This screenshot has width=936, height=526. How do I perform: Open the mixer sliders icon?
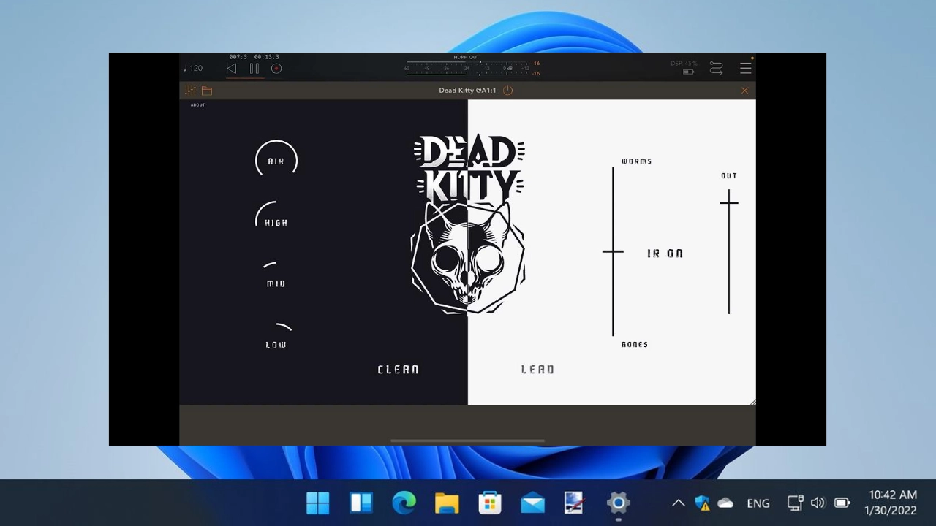coord(190,91)
